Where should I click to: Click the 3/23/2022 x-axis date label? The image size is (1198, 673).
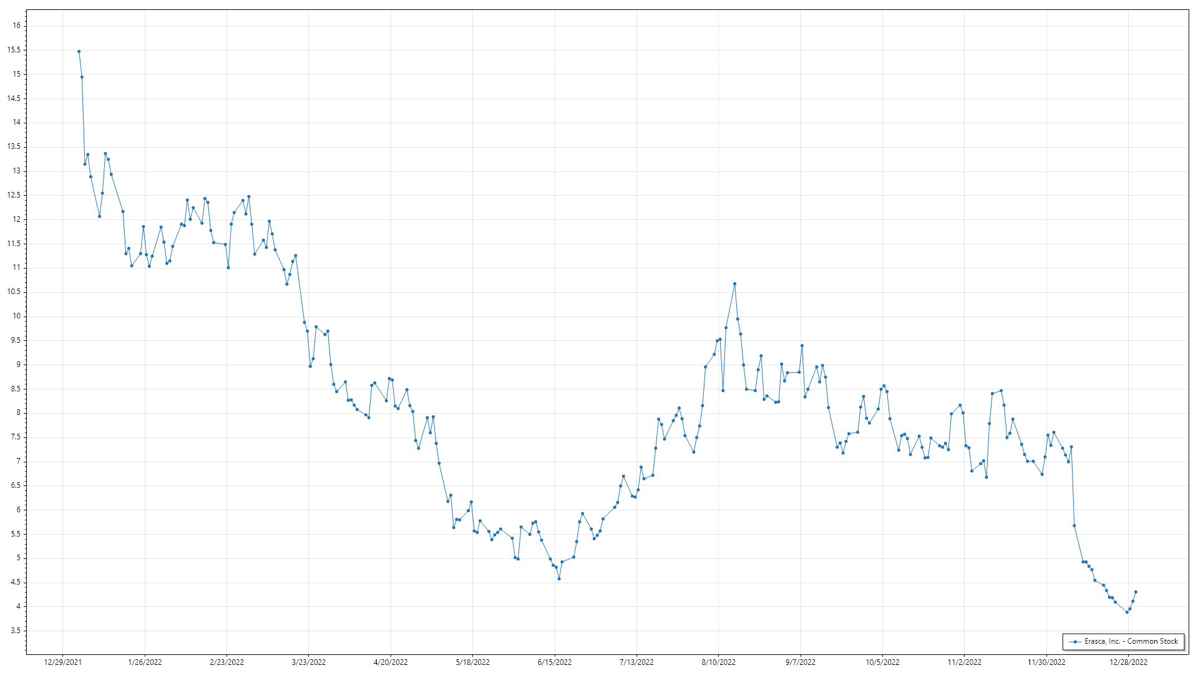(x=309, y=662)
